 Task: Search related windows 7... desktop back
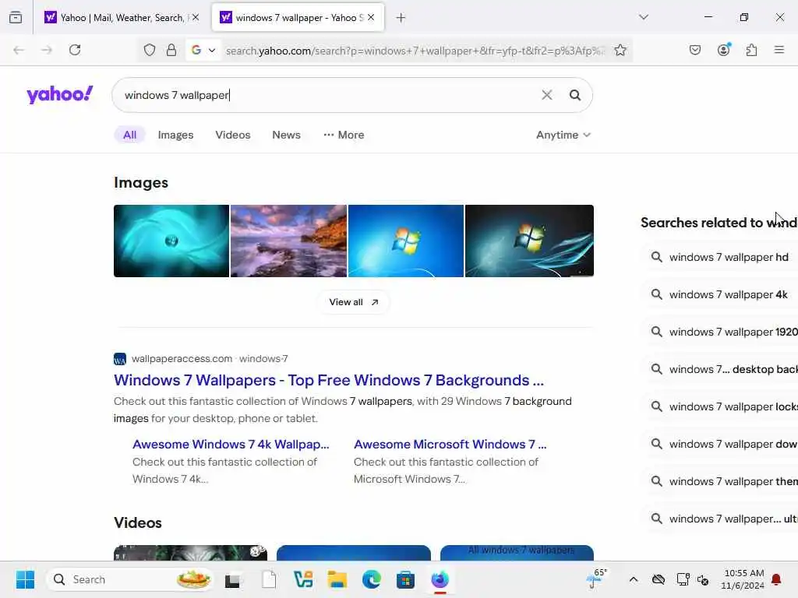click(733, 369)
